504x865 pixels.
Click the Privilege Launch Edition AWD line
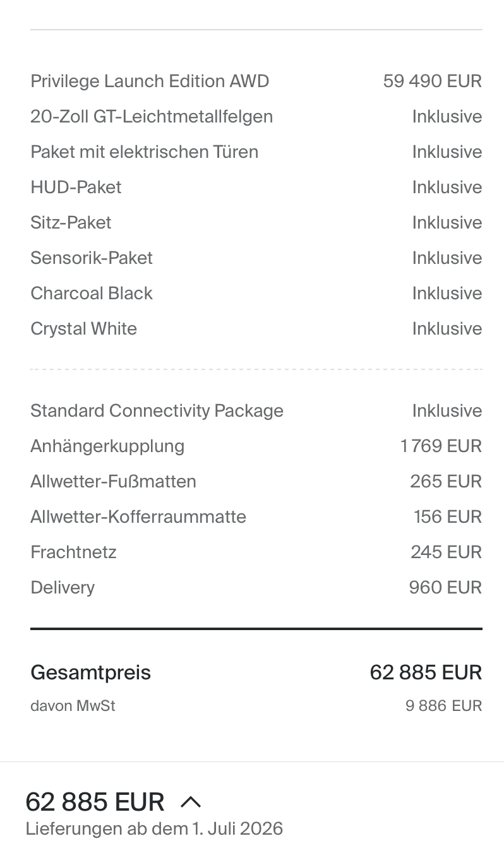point(150,81)
